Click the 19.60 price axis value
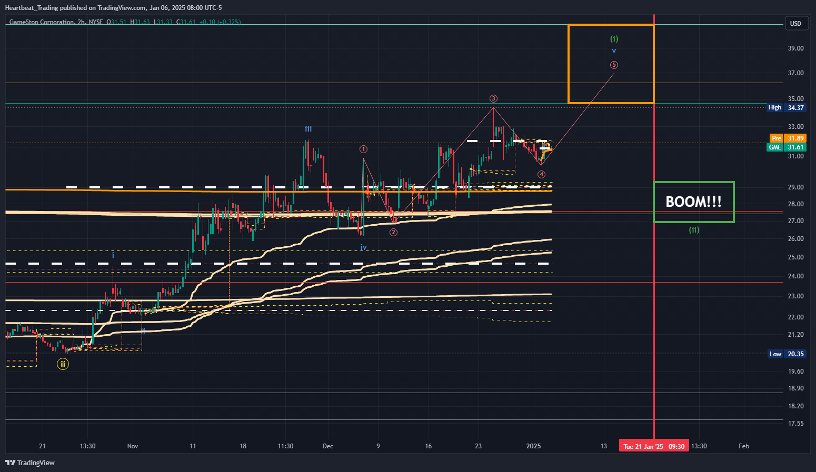Screen dimensions: 816x472 coord(795,371)
